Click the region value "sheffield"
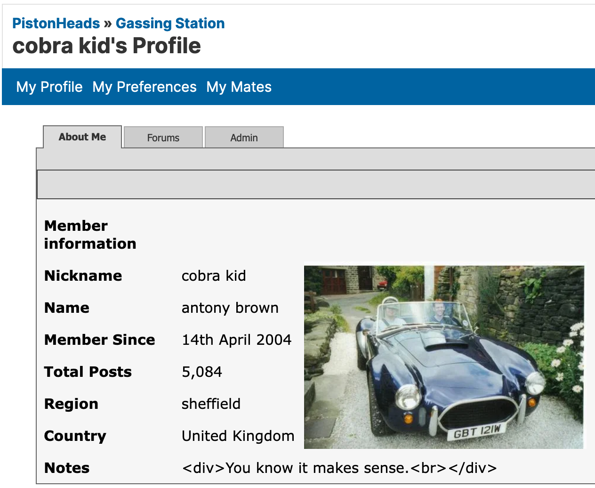Image resolution: width=595 pixels, height=488 pixels. [x=211, y=404]
